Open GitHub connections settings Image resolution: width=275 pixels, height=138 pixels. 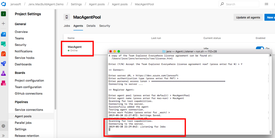click(28, 93)
